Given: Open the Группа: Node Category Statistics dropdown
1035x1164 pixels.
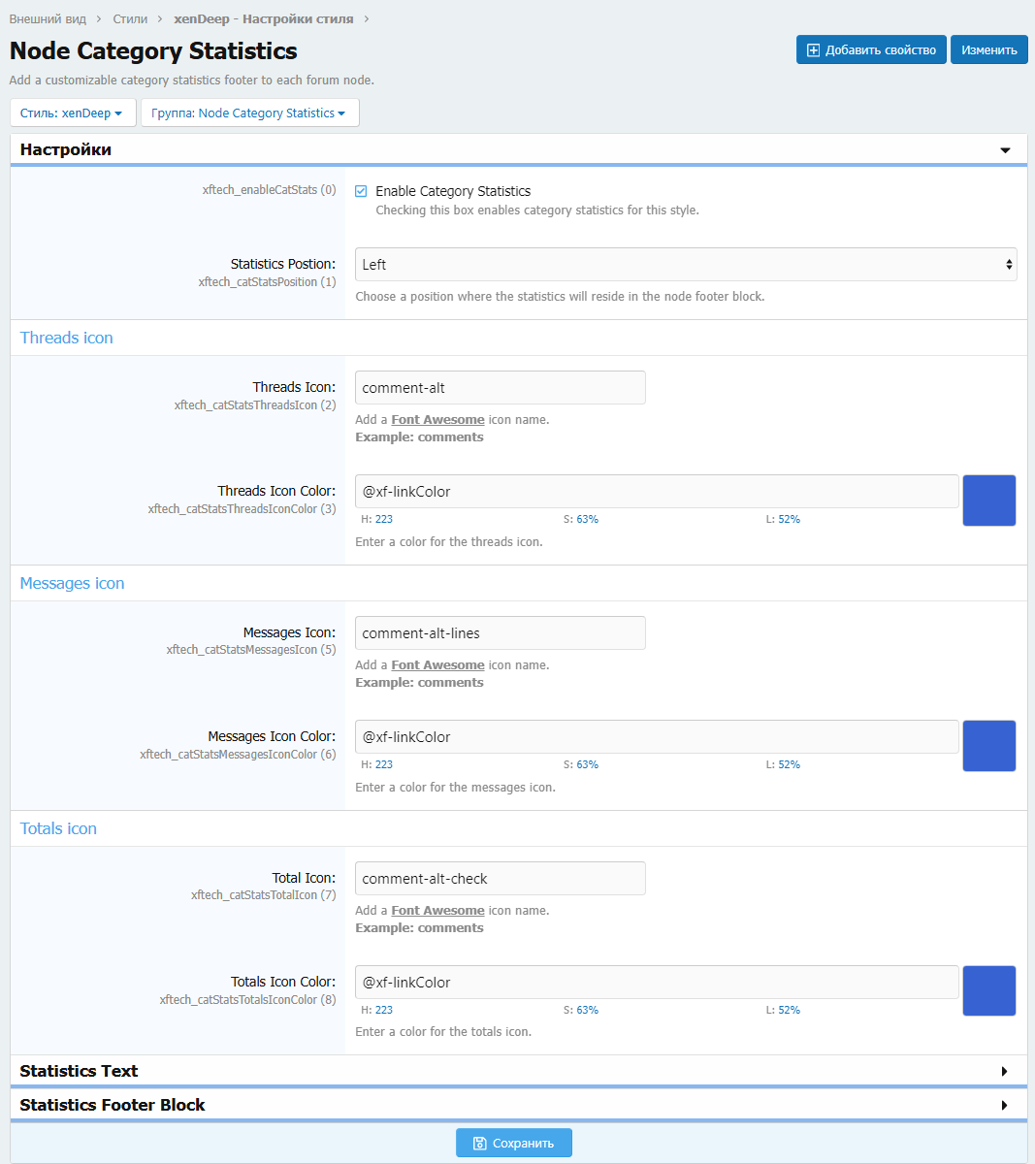Looking at the screenshot, I should tap(249, 113).
